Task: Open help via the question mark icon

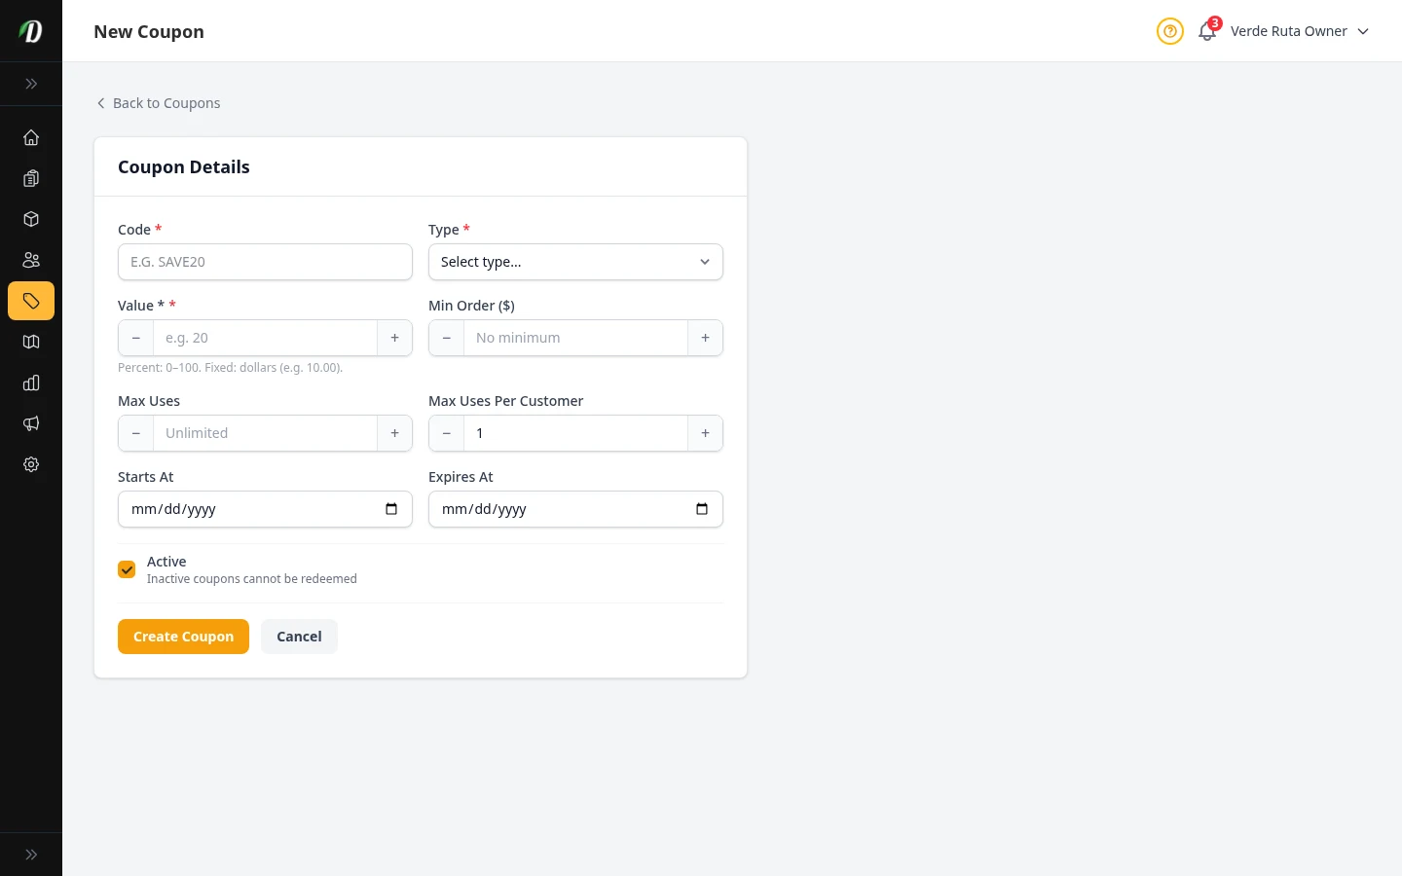Action: pyautogui.click(x=1169, y=31)
